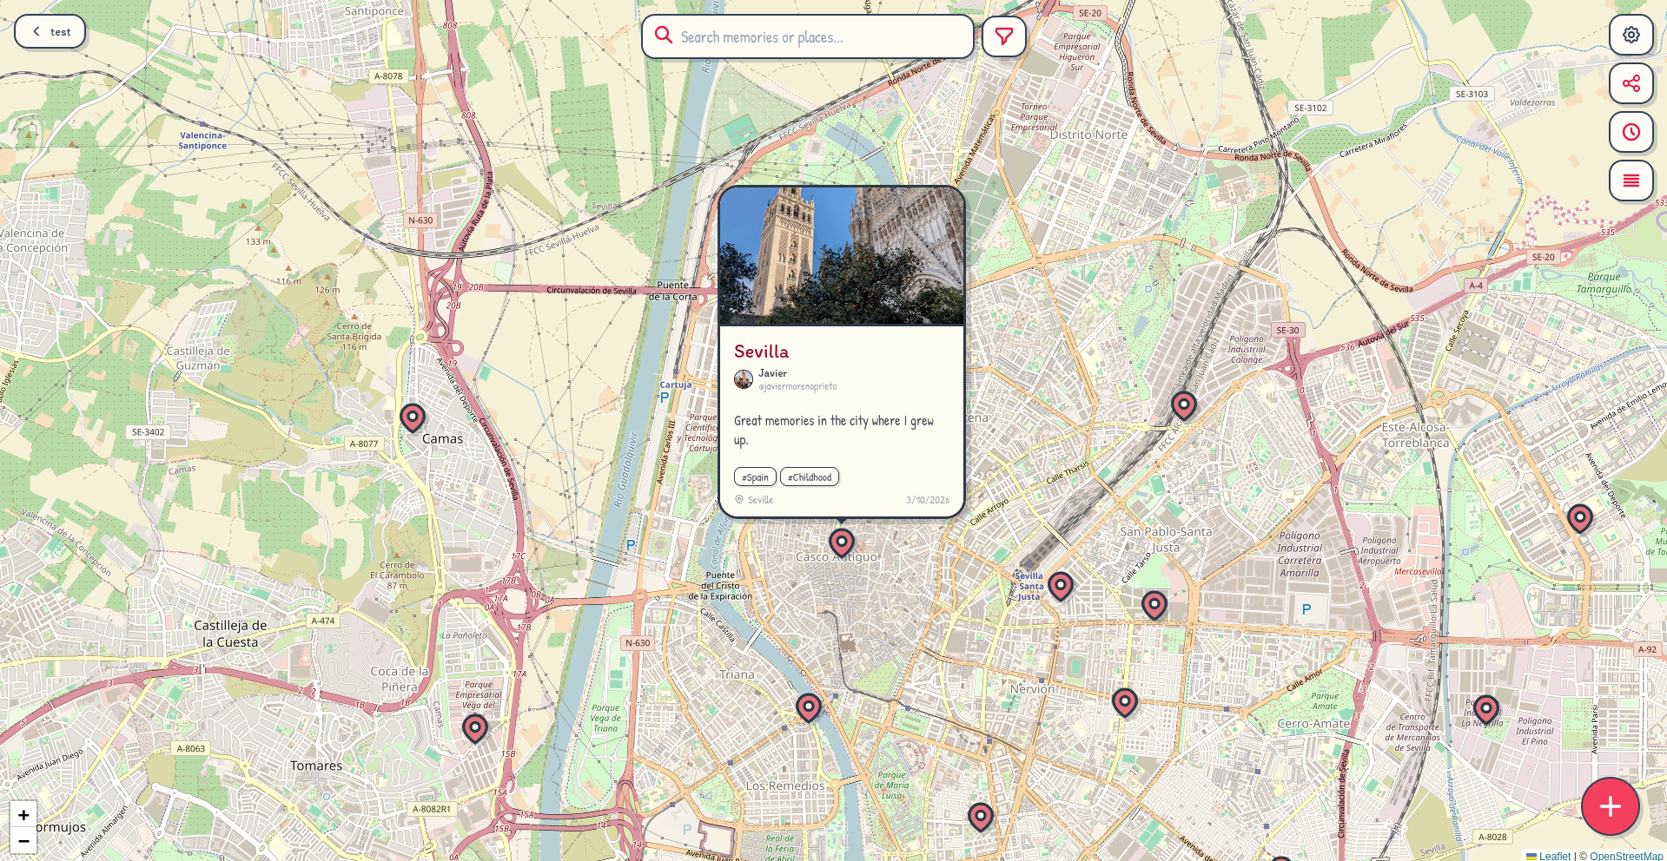Click the map pin at Triana
This screenshot has width=1667, height=861.
pyautogui.click(x=808, y=709)
